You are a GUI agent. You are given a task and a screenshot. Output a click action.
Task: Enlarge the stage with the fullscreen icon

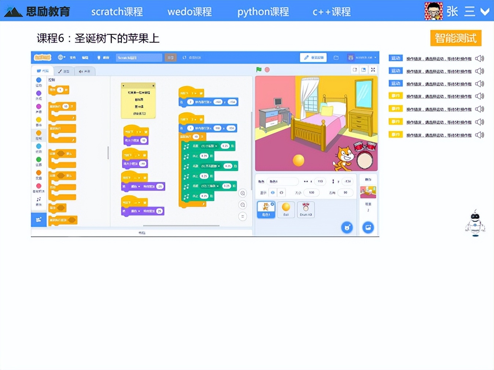point(373,69)
